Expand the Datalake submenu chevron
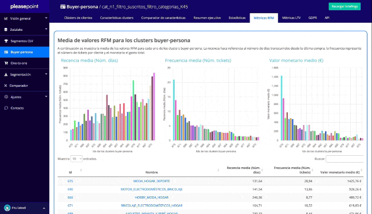This screenshot has width=372, height=214. pyautogui.click(x=46, y=29)
